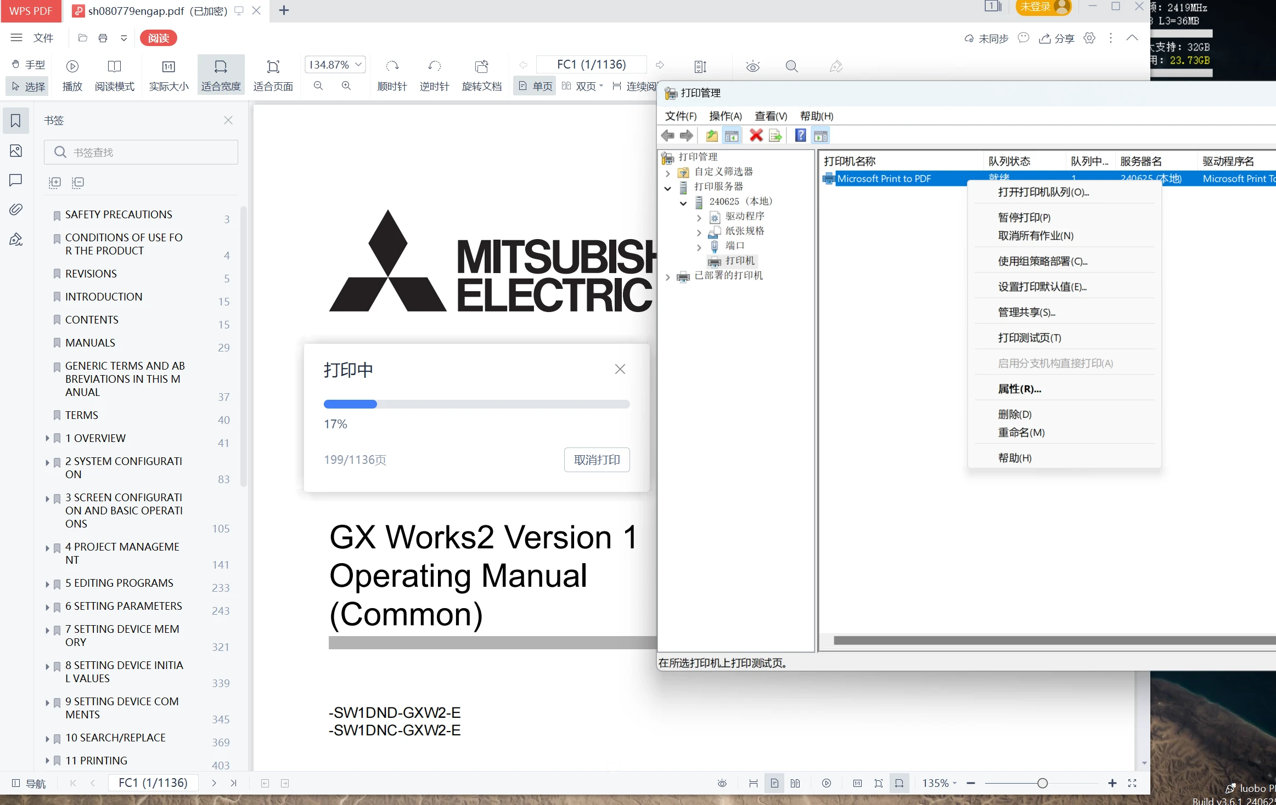Toggle fullscreen icon in status bar
This screenshot has width=1276, height=805.
coord(1132,783)
